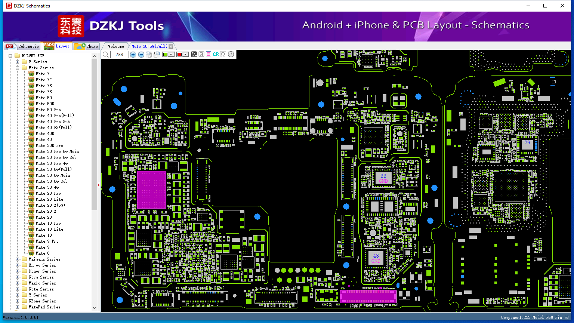Click the magnifier search icon in the toolbar
The width and height of the screenshot is (574, 323).
coord(106,55)
